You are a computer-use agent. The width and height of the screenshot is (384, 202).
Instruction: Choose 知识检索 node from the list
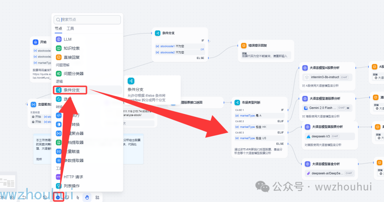(71, 48)
